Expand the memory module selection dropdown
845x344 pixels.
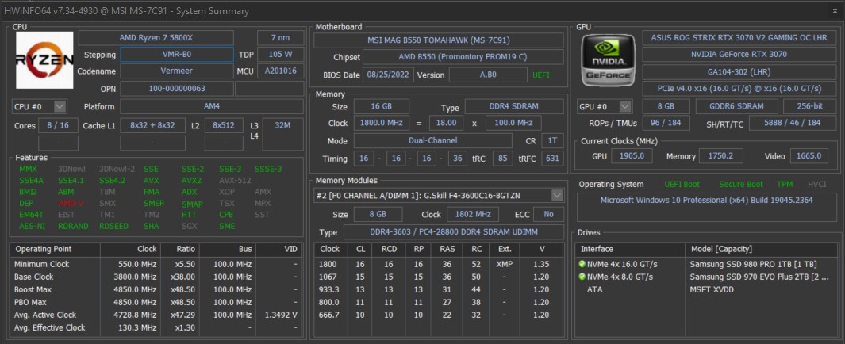(557, 196)
